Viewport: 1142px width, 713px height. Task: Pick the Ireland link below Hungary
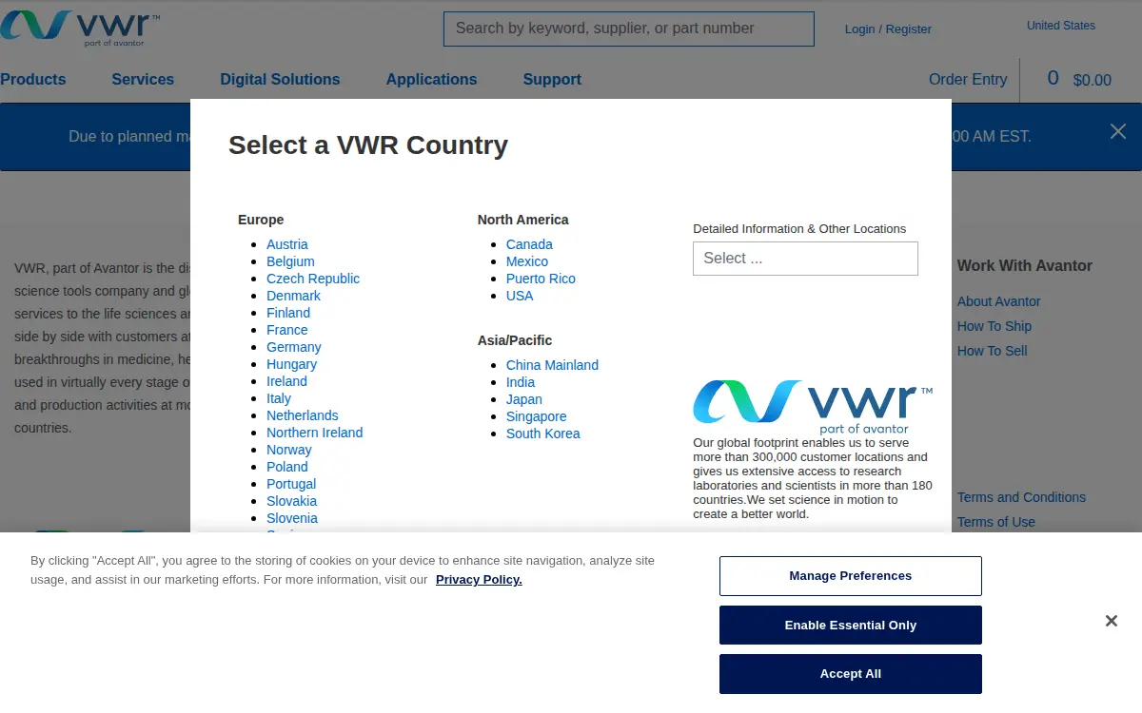click(286, 381)
